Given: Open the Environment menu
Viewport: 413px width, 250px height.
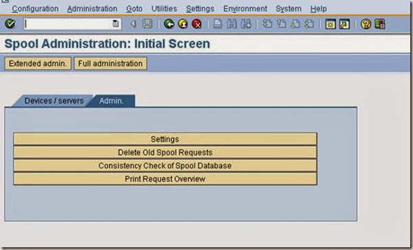Looking at the screenshot, I should 245,9.
